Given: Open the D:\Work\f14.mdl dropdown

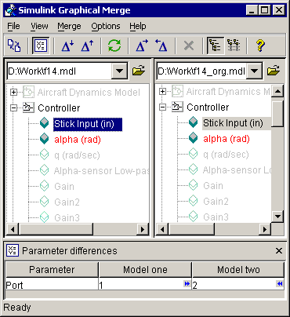Looking at the screenshot, I should 119,71.
